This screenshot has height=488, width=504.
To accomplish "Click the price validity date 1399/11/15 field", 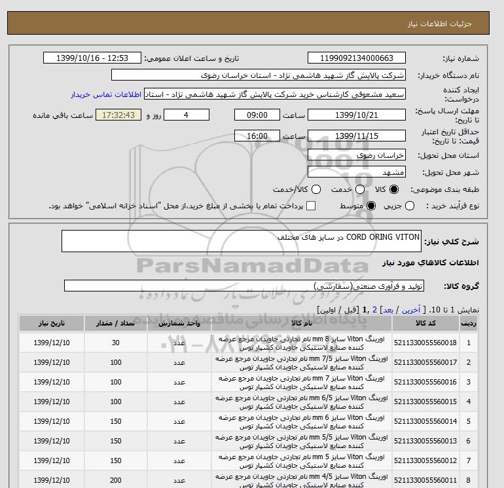I will pos(356,136).
